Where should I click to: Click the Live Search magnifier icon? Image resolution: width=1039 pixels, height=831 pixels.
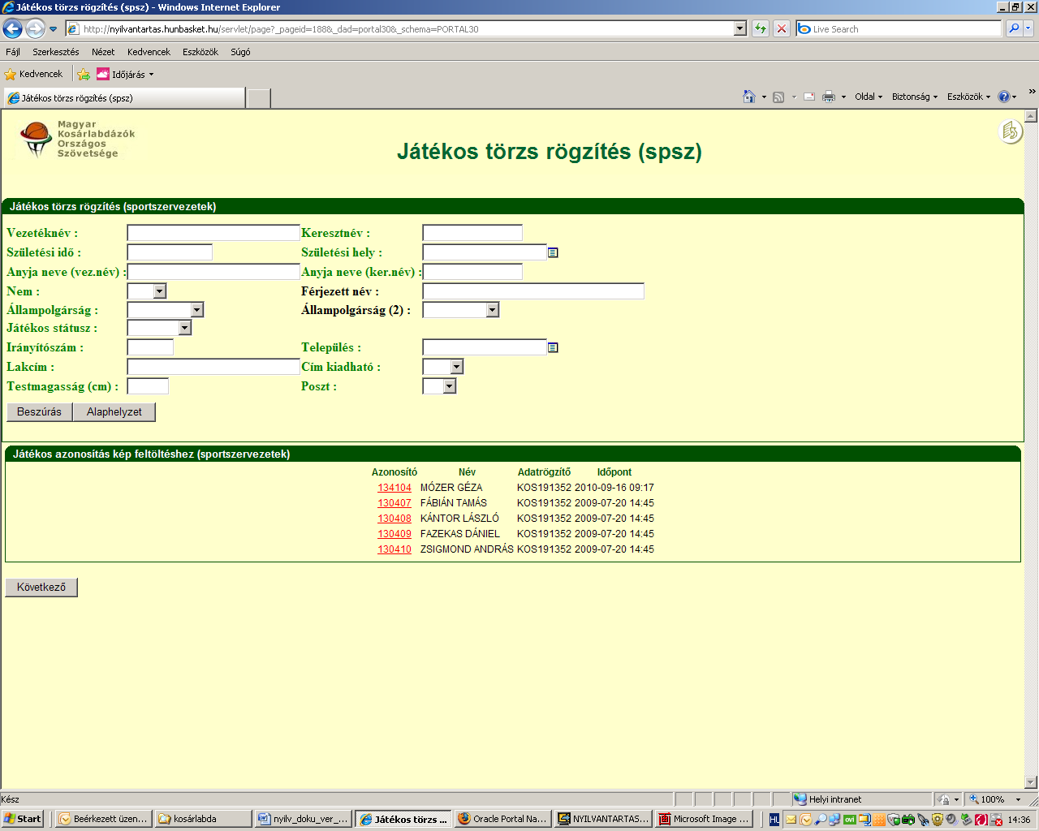[1014, 28]
